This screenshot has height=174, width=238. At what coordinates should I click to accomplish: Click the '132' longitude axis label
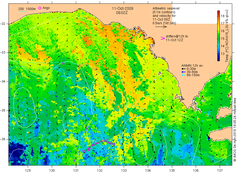(100, 171)
